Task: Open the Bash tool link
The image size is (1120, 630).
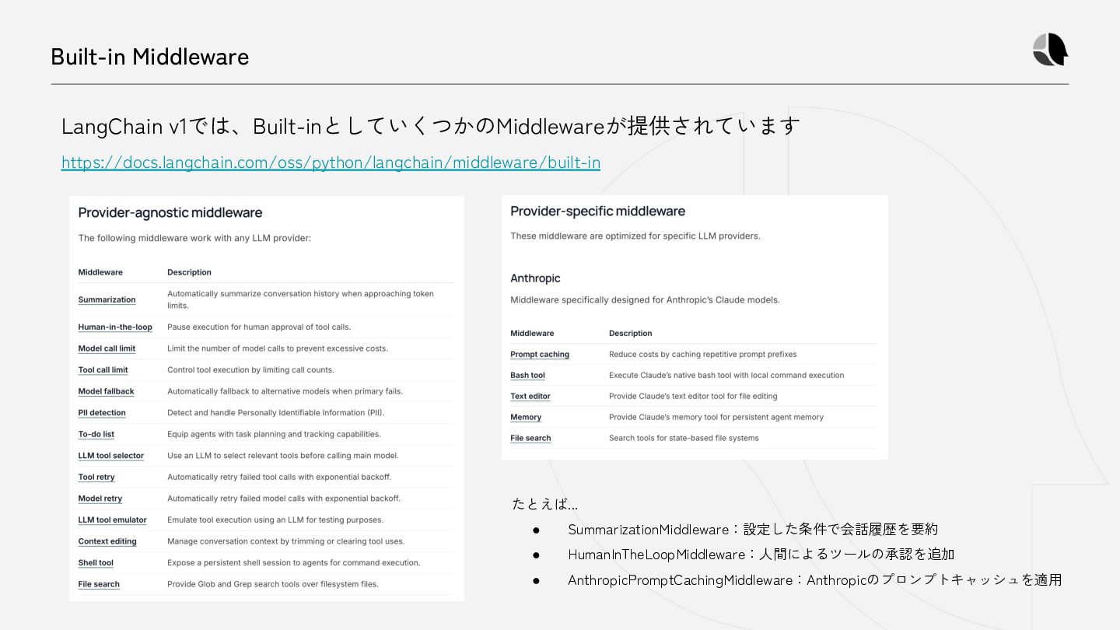Action: tap(527, 375)
